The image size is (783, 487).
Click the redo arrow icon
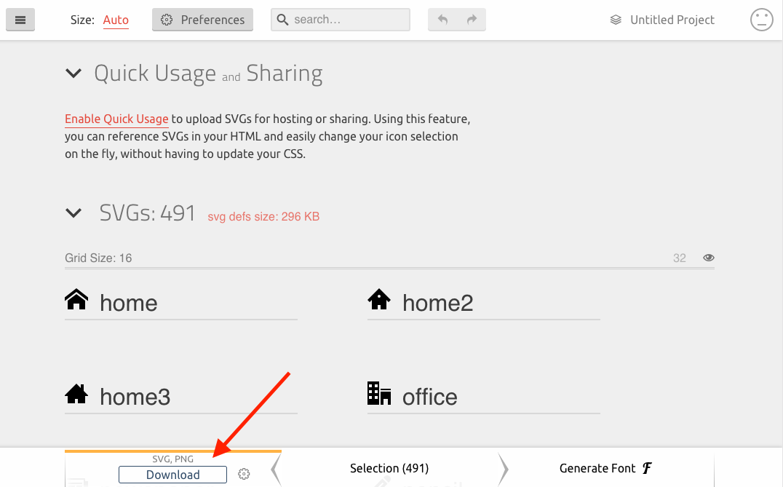coord(472,20)
